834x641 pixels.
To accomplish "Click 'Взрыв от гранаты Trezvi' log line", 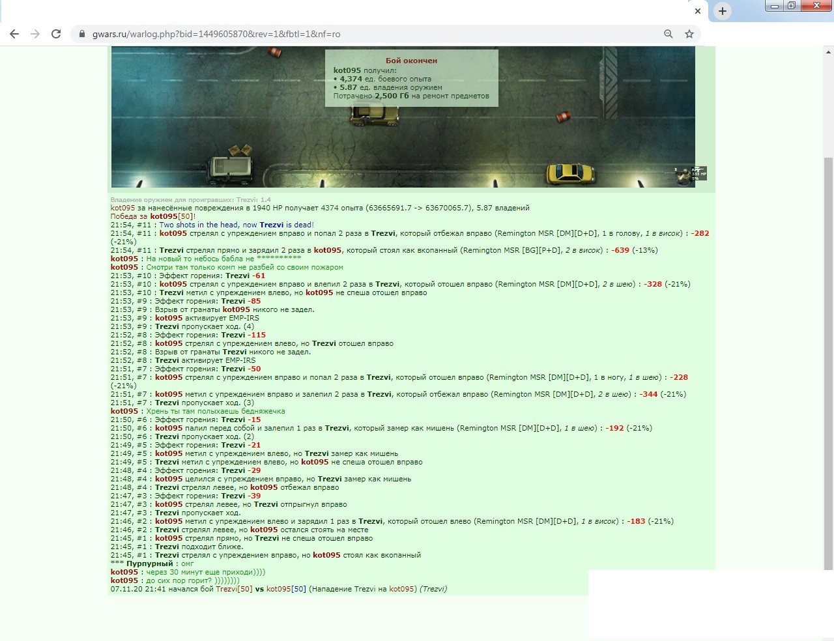I will click(210, 352).
